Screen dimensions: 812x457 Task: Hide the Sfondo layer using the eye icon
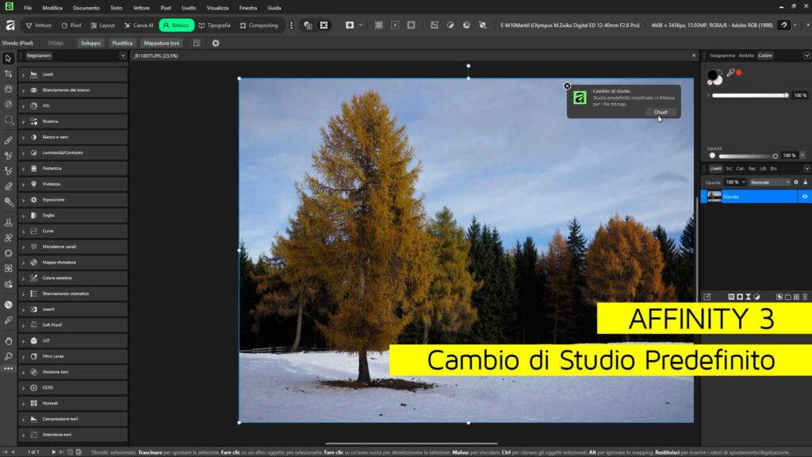[805, 196]
